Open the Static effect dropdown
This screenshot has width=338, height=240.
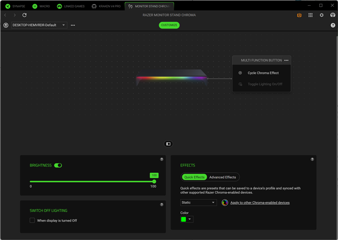[198, 203]
